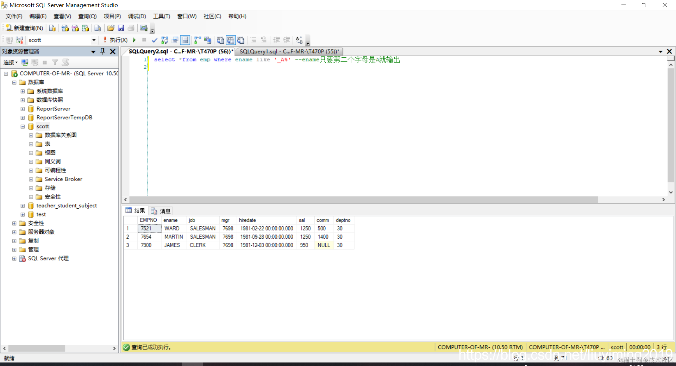Click the Execute (执行) button

pyautogui.click(x=115, y=40)
